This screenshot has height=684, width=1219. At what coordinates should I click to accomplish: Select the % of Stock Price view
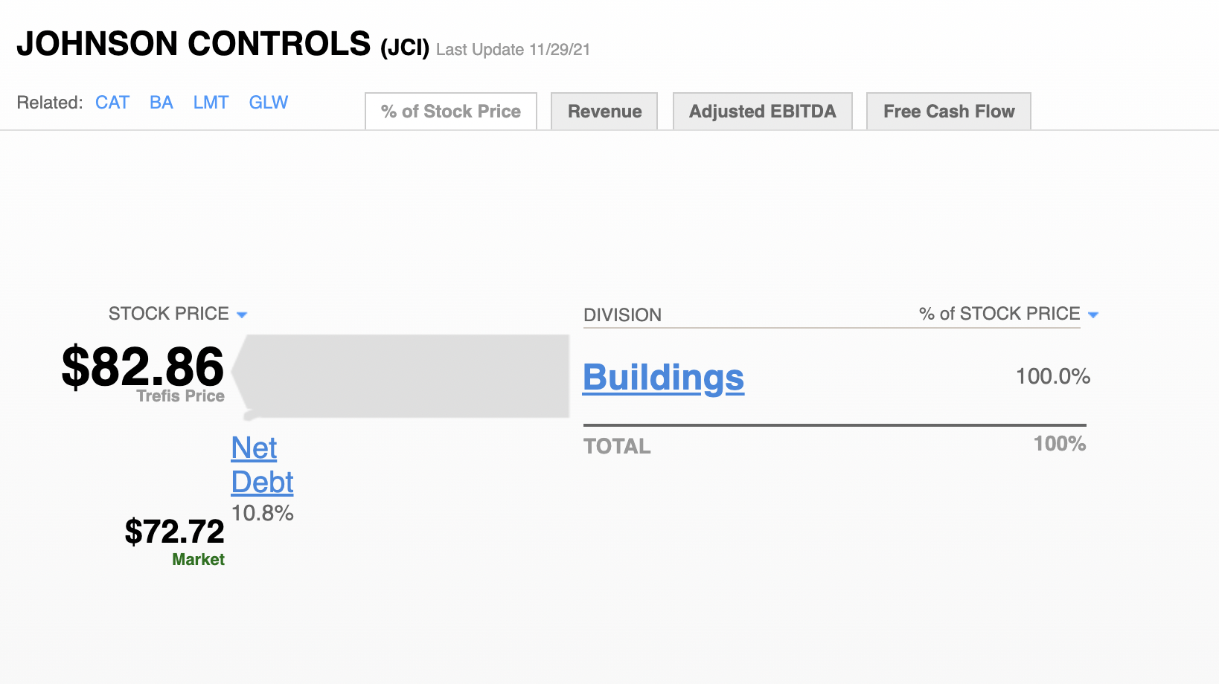coord(450,111)
